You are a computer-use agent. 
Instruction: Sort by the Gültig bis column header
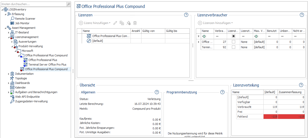tap(177, 31)
